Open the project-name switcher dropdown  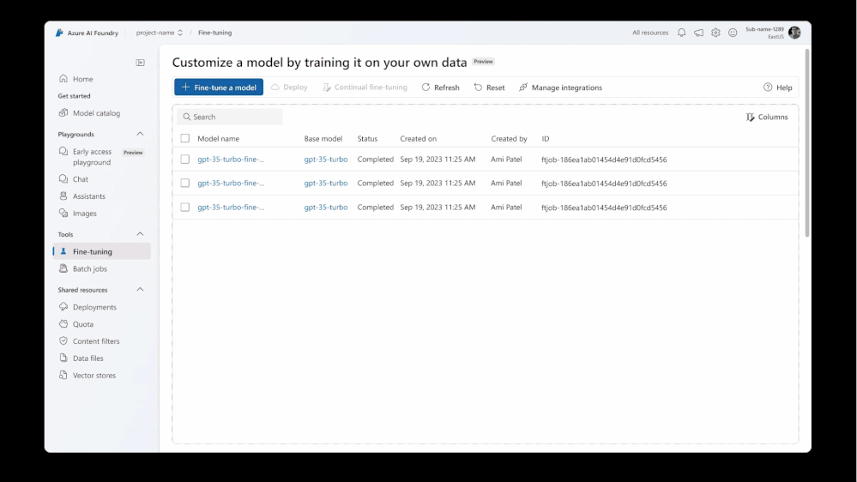159,33
